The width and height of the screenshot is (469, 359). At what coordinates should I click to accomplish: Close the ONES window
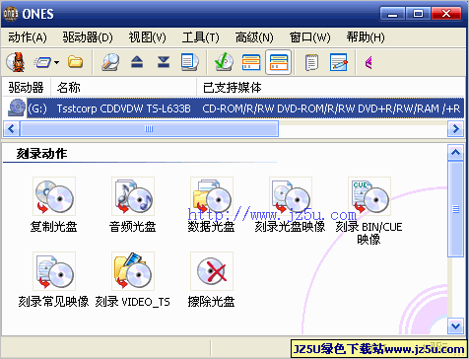pos(446,14)
